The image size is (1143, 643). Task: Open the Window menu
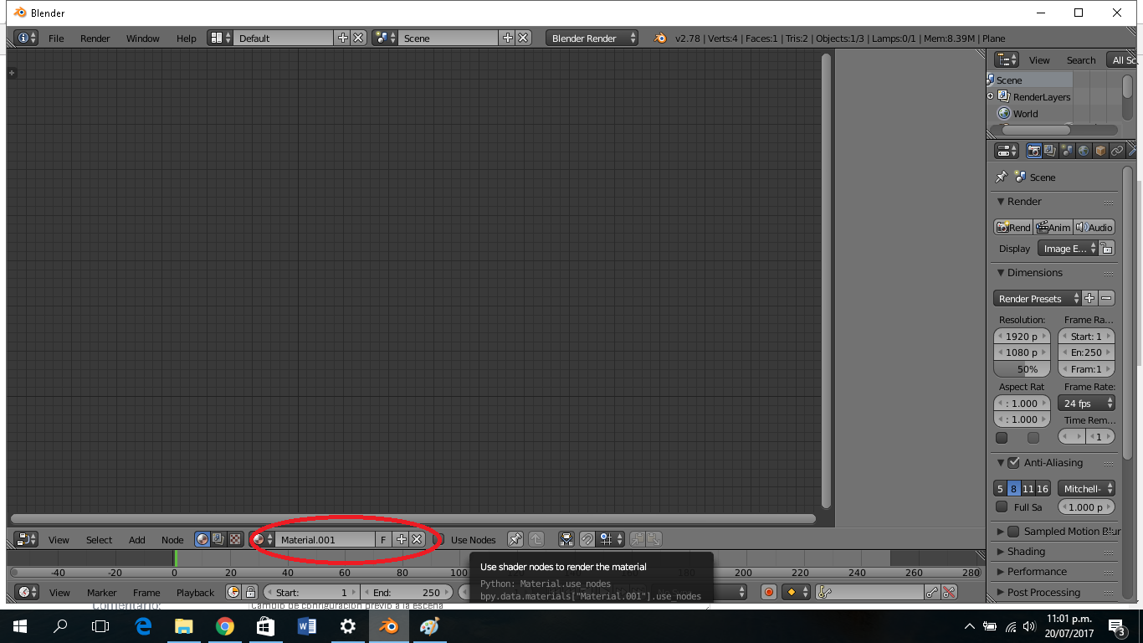[143, 39]
